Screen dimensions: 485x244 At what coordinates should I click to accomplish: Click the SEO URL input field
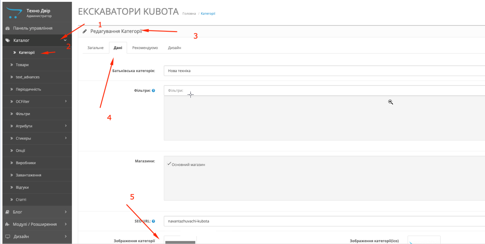(324, 221)
